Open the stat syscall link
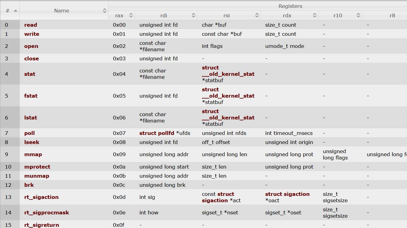This screenshot has height=228, width=407. [x=30, y=74]
